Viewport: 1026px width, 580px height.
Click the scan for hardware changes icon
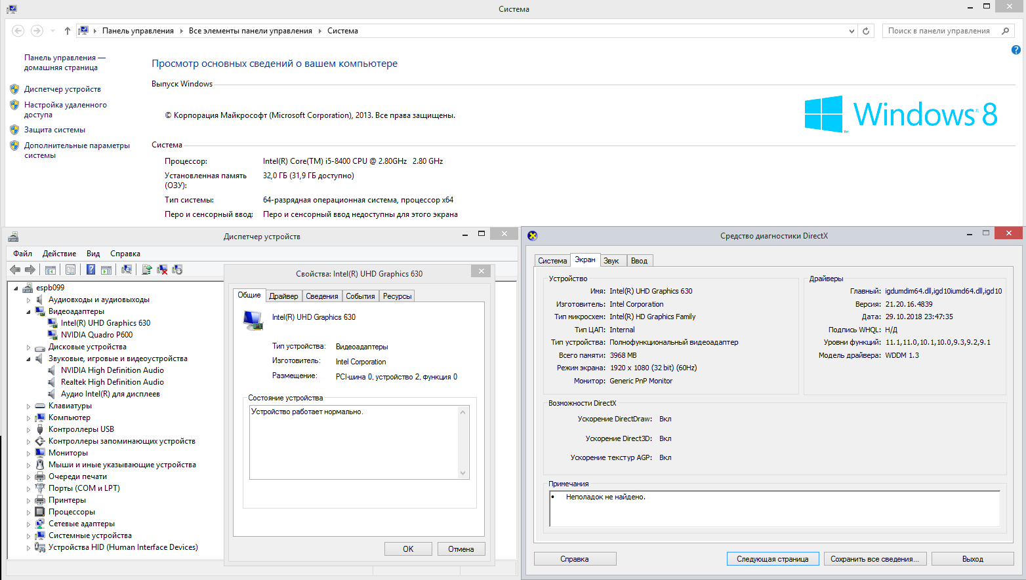(x=127, y=269)
